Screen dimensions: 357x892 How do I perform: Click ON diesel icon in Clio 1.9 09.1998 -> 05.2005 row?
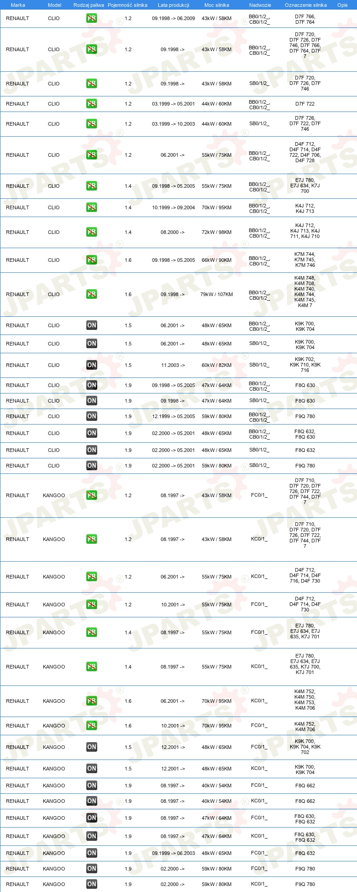[92, 386]
